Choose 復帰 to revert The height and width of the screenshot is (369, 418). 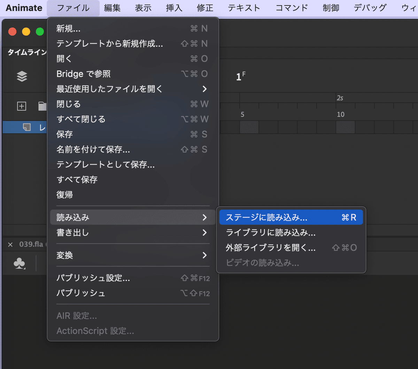point(133,195)
